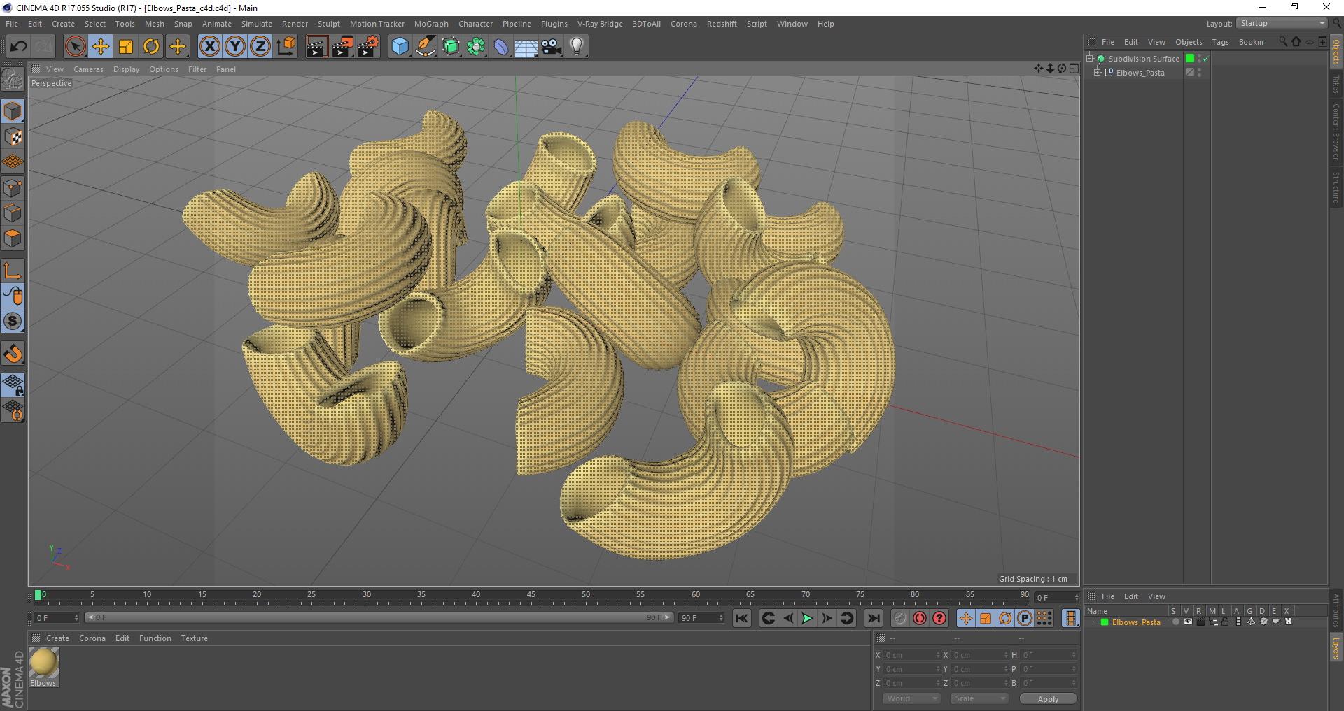
Task: Open the Redshift menu
Action: click(722, 24)
